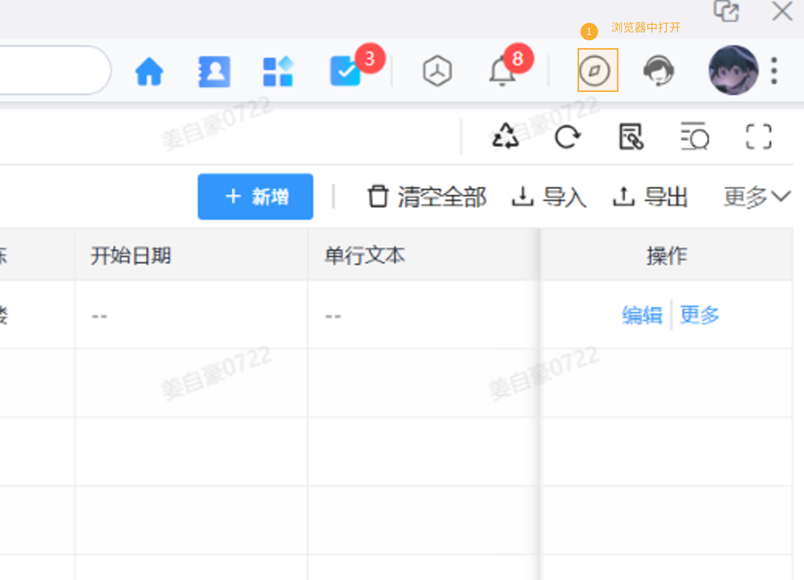Open the tasks icon with badge 3
The height and width of the screenshot is (580, 804).
tap(345, 71)
